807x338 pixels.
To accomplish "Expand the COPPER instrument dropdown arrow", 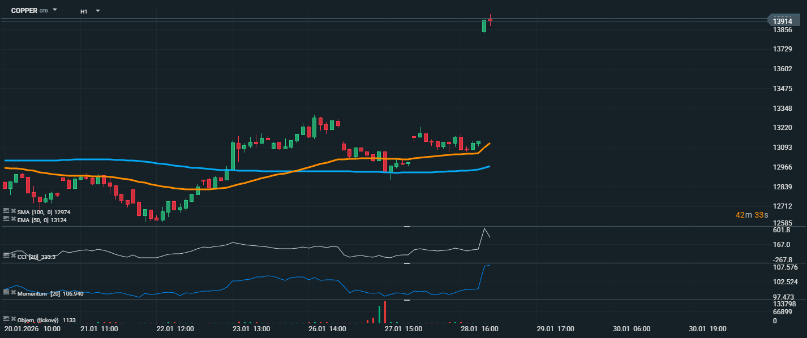I will point(55,10).
